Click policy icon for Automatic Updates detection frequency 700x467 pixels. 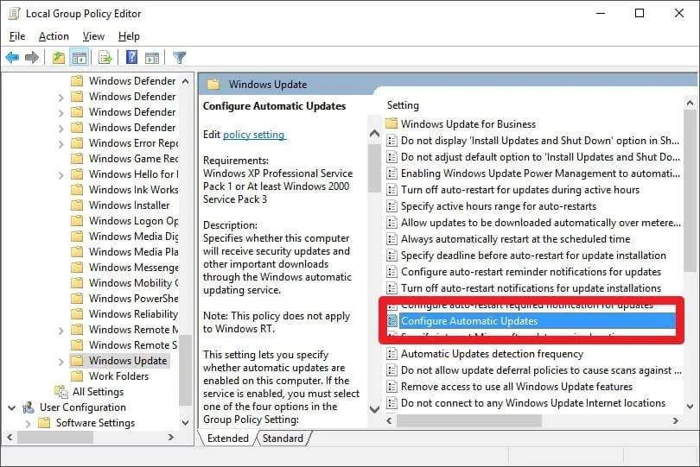[391, 354]
